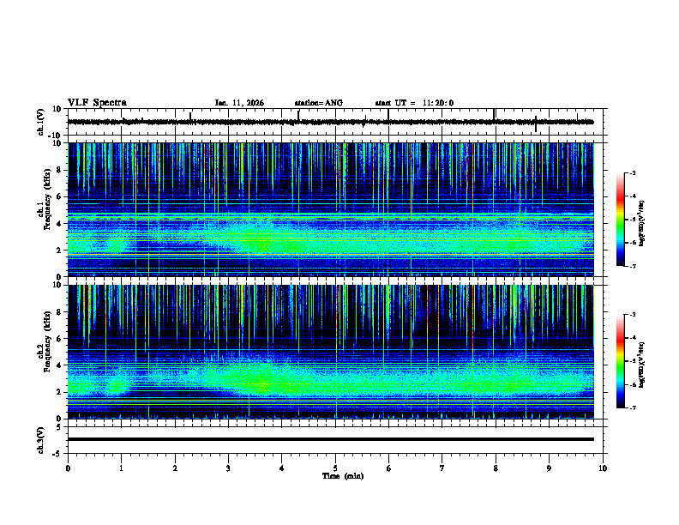Click time axis tick label "9"
The image size is (679, 525).
(x=549, y=468)
